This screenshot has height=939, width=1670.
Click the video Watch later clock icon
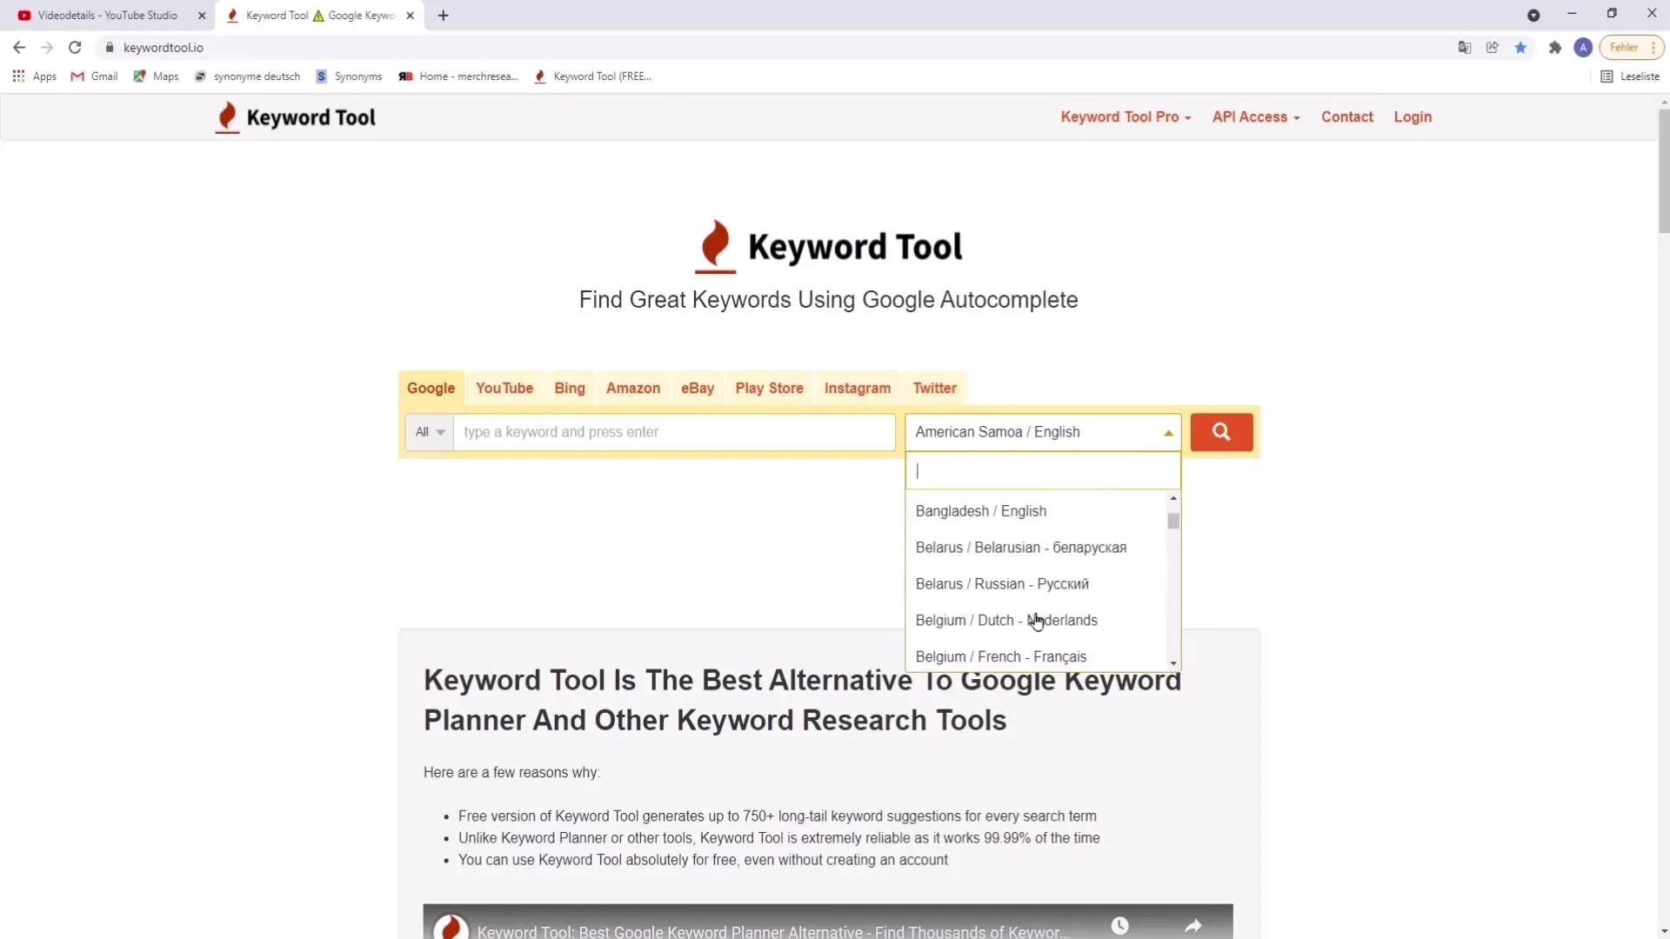[1120, 926]
